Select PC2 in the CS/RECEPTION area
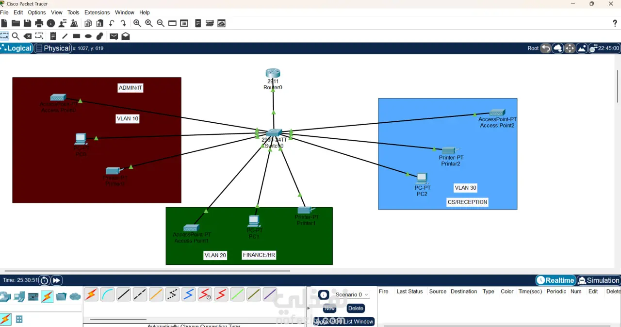 [422, 179]
